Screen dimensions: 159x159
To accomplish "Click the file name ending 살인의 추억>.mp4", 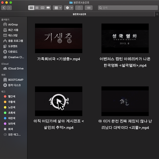I will pos(59,124).
